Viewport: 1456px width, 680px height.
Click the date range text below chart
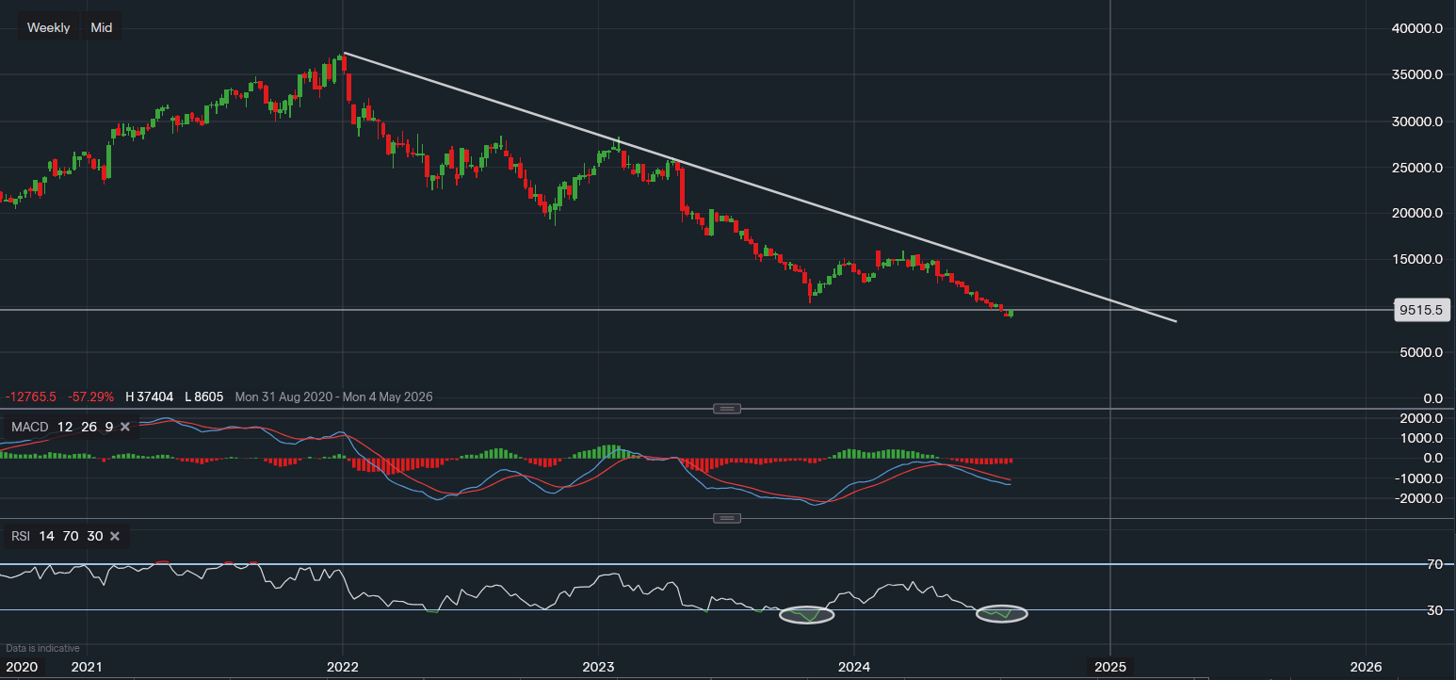pos(333,397)
